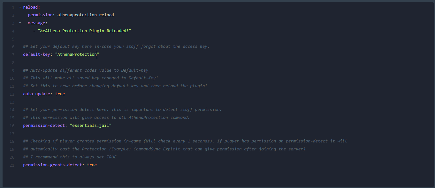Image resolution: width=435 pixels, height=188 pixels.
Task: Select line number 7 in gutter
Action: coord(13,54)
